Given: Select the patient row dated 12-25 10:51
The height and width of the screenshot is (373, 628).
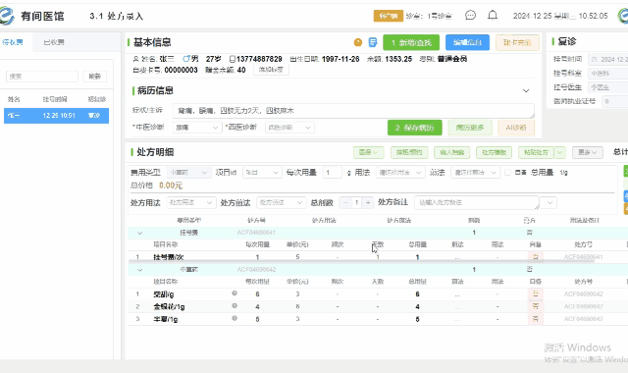Looking at the screenshot, I should pyautogui.click(x=57, y=116).
